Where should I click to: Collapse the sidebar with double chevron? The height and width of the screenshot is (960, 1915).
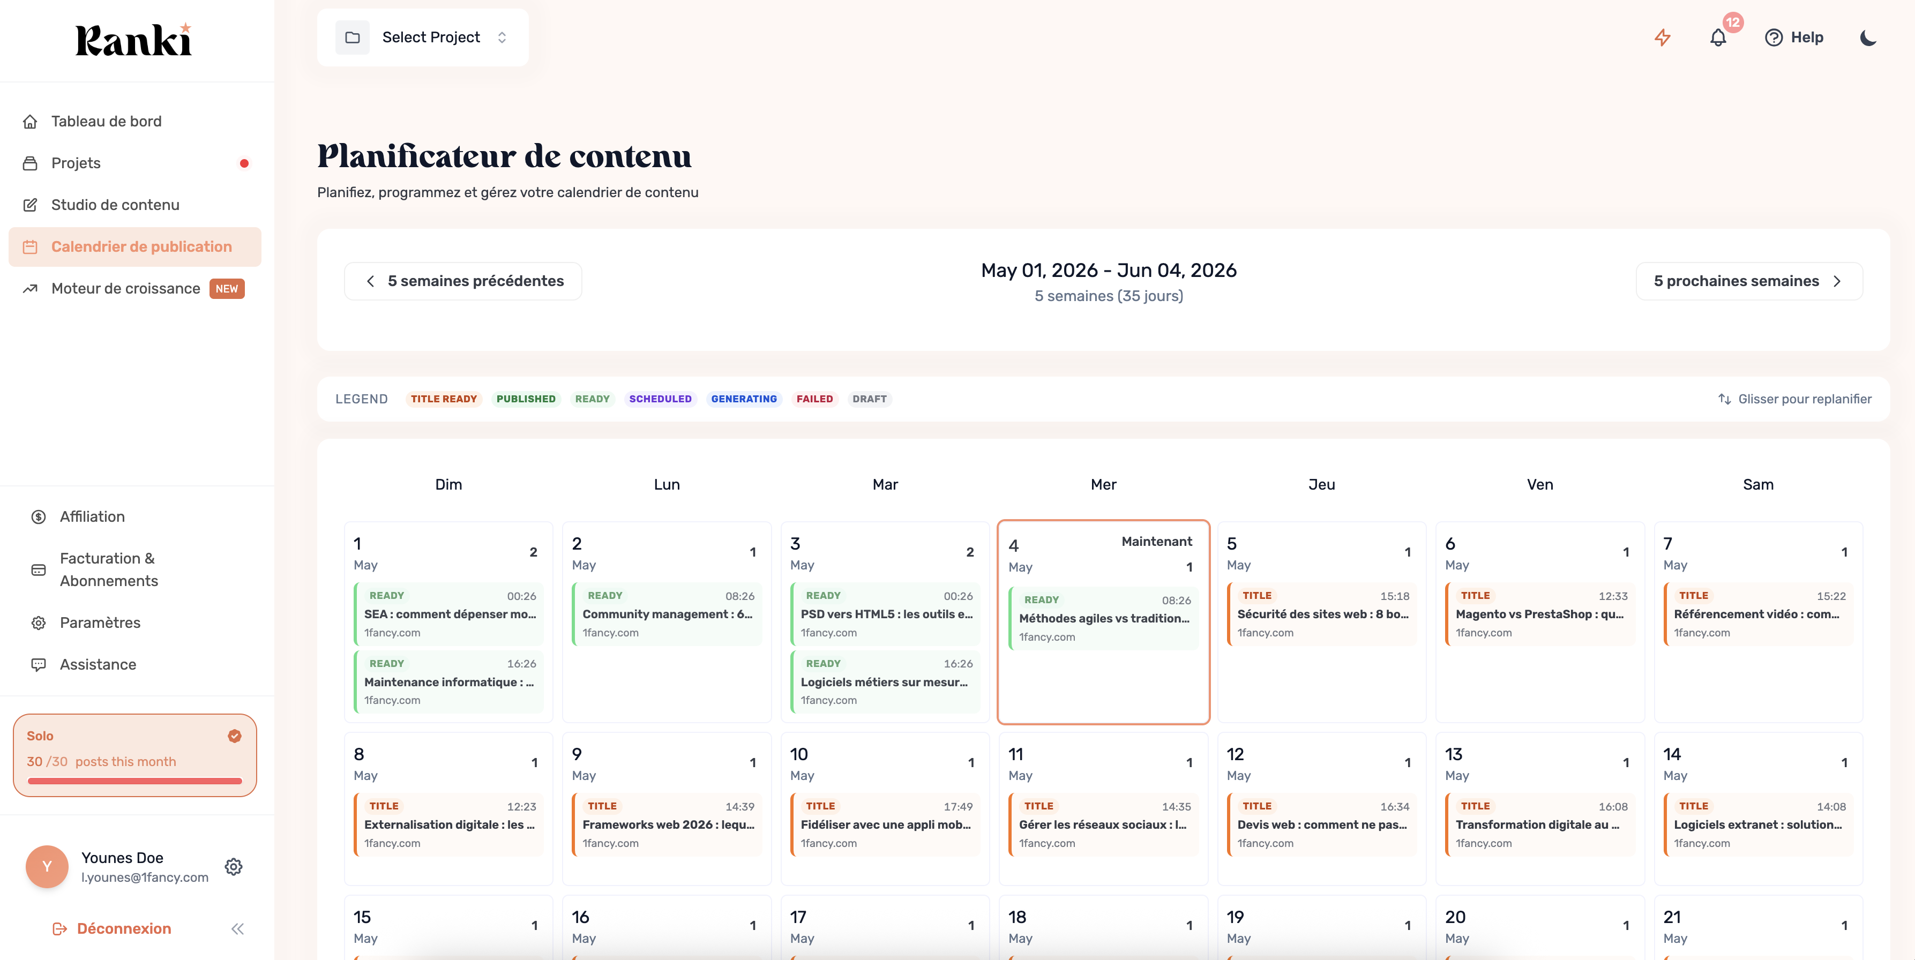point(238,929)
